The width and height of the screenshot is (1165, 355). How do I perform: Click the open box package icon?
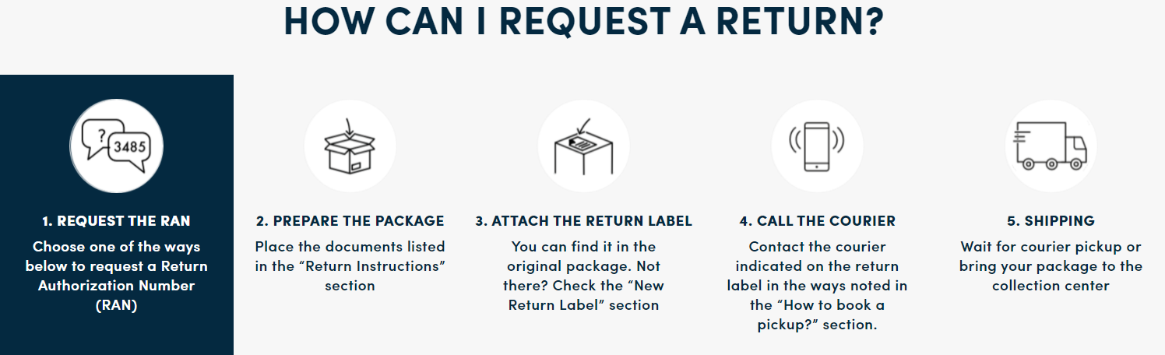[x=350, y=146]
